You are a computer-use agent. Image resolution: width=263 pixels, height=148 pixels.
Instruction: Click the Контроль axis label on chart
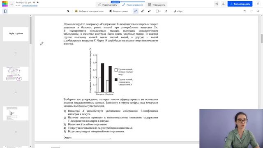100,94
